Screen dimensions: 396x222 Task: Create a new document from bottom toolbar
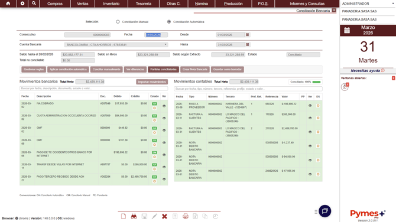point(124,216)
